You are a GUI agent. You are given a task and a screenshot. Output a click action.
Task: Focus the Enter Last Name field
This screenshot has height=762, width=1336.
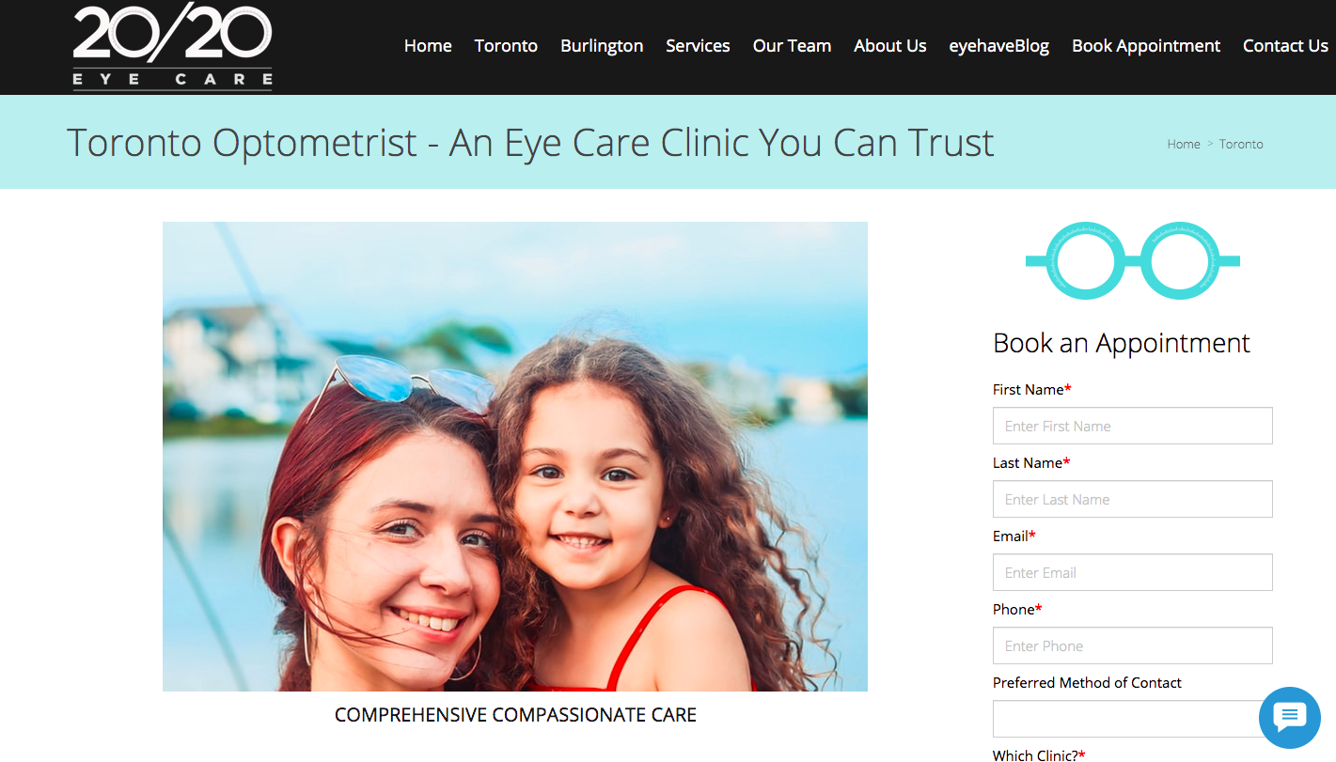[1133, 499]
